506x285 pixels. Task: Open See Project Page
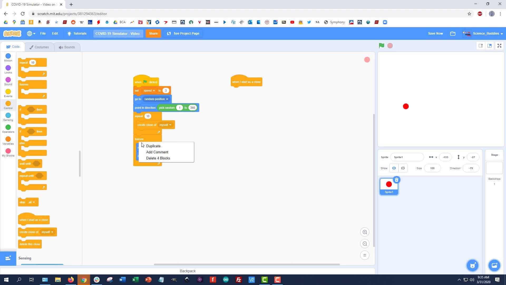tap(183, 33)
